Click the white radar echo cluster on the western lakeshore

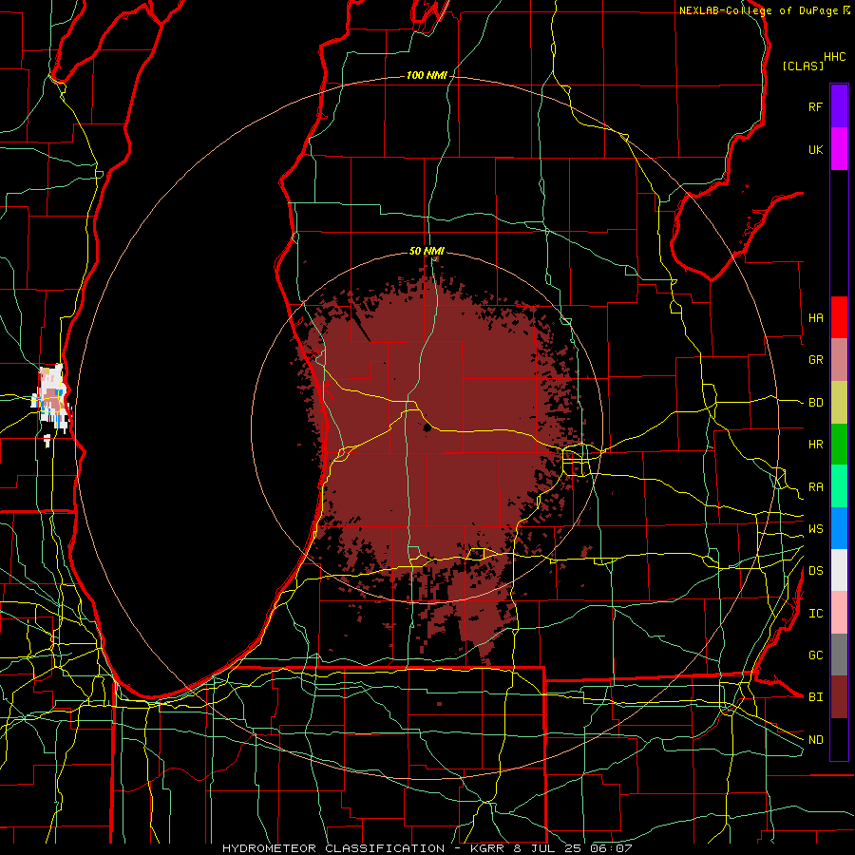[x=51, y=401]
